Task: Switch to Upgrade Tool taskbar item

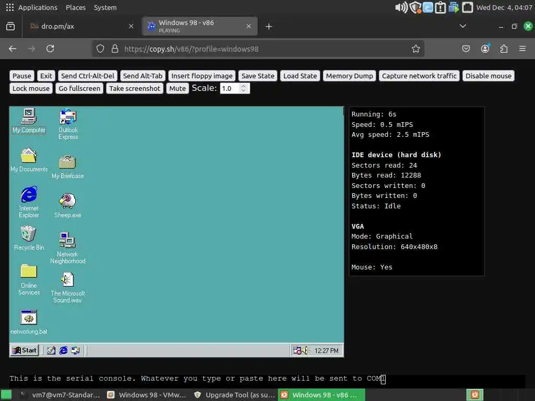Action: [234, 395]
